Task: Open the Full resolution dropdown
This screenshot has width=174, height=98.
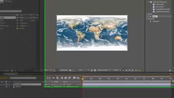Action: click(x=84, y=70)
